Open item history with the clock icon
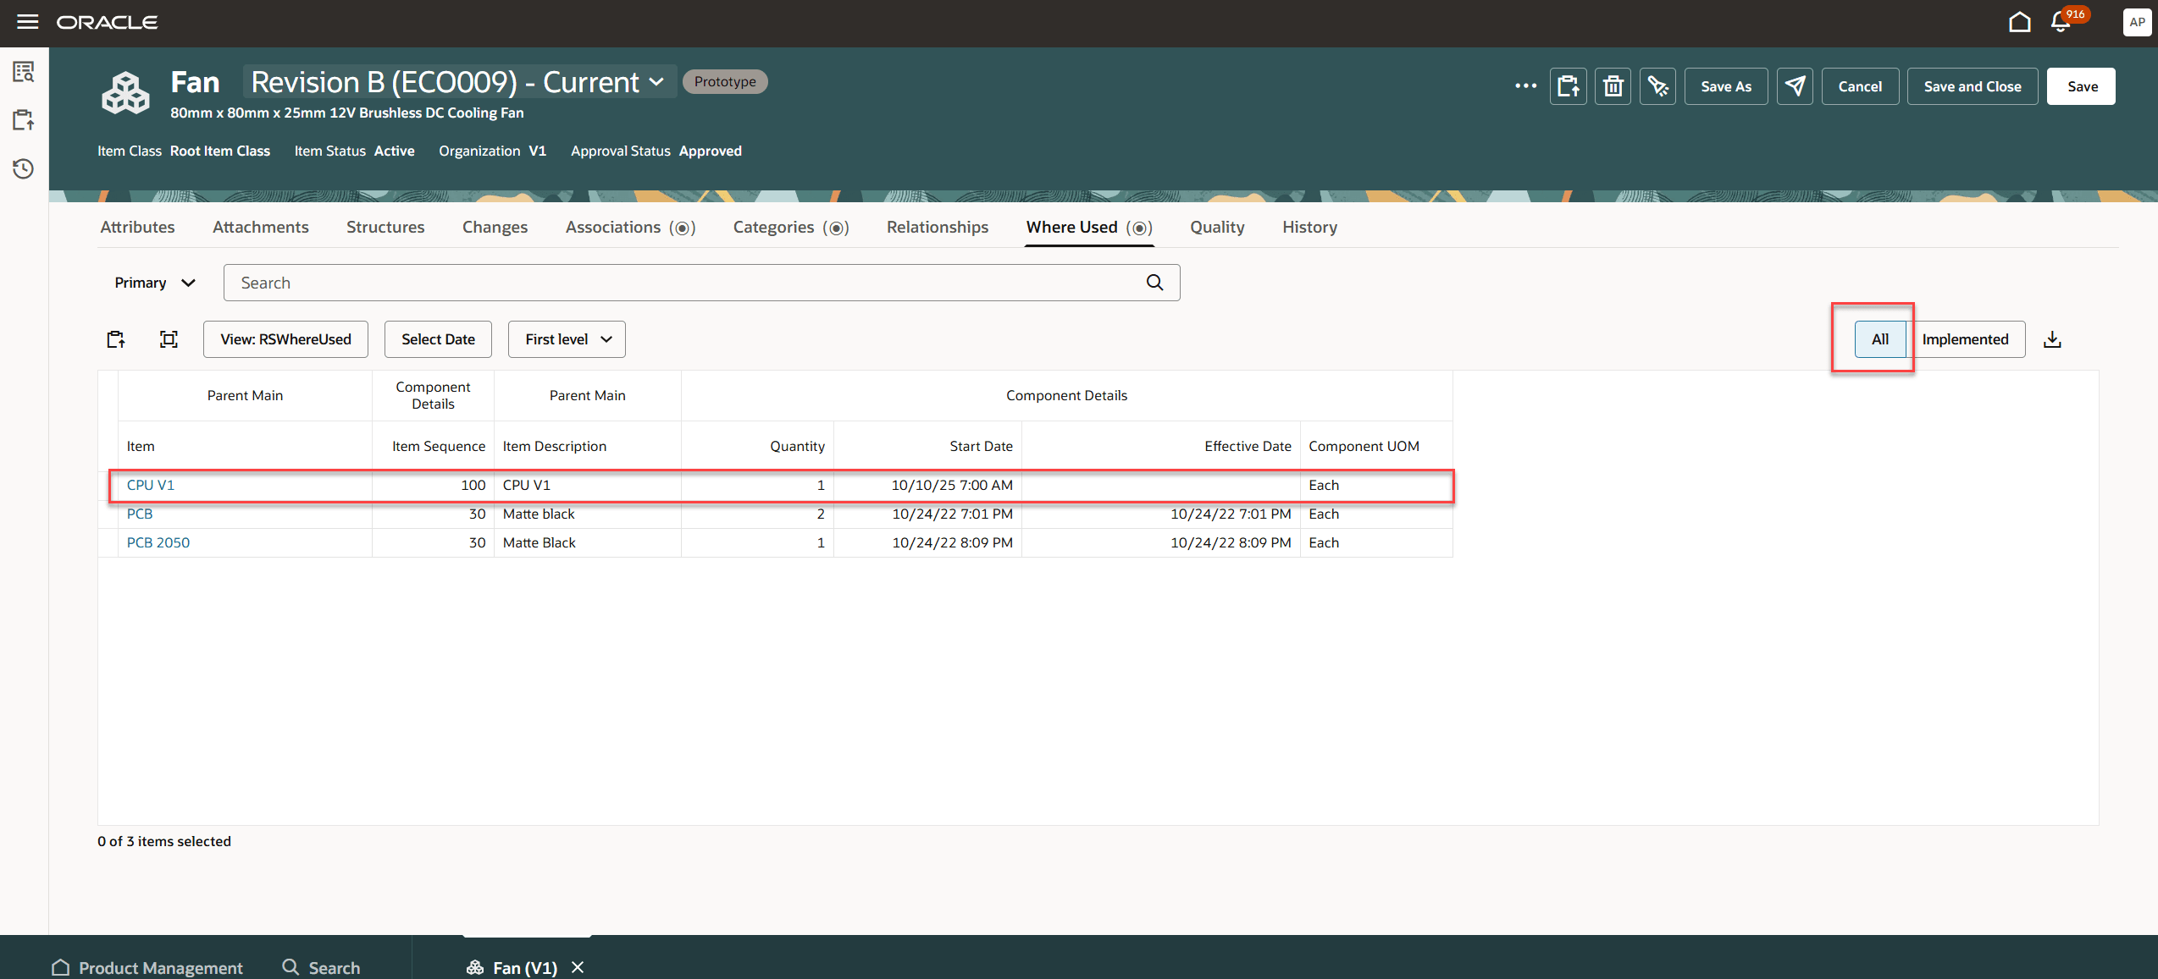 coord(23,168)
